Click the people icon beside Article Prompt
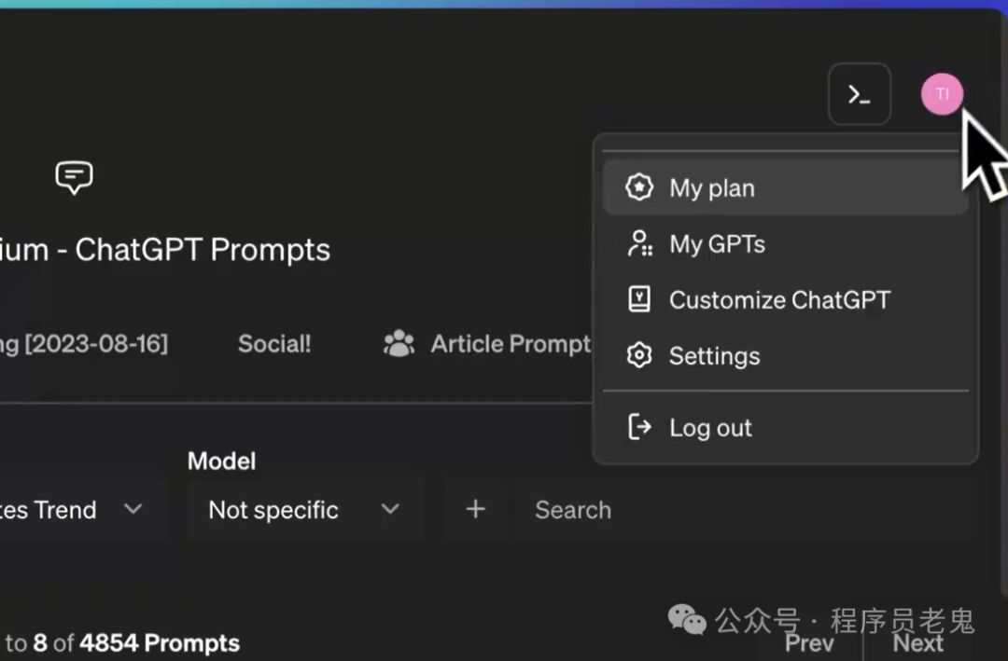The height and width of the screenshot is (661, 1008). point(399,344)
